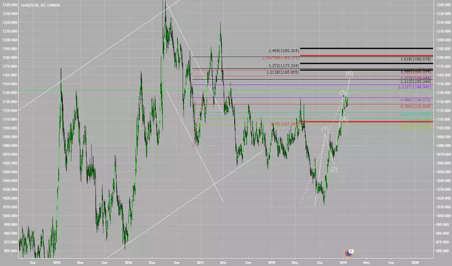The width and height of the screenshot is (452, 266).
Task: Select the 1.2138(1165.955) Fibonacci label
Action: (282, 72)
